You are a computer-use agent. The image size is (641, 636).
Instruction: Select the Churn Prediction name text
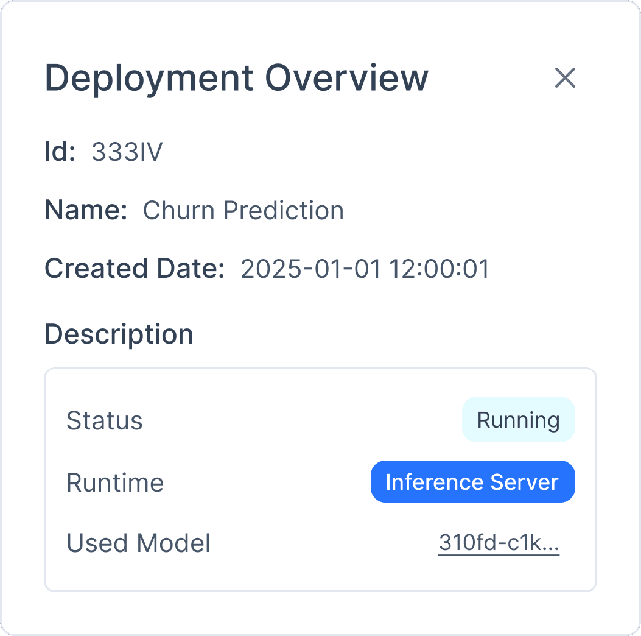243,210
